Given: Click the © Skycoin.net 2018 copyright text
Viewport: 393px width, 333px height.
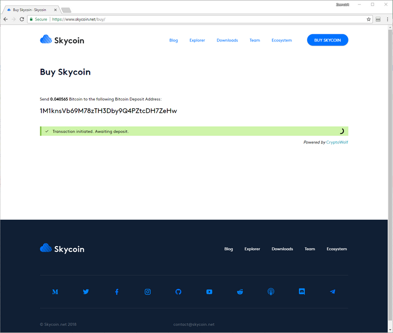Looking at the screenshot, I should 58,324.
